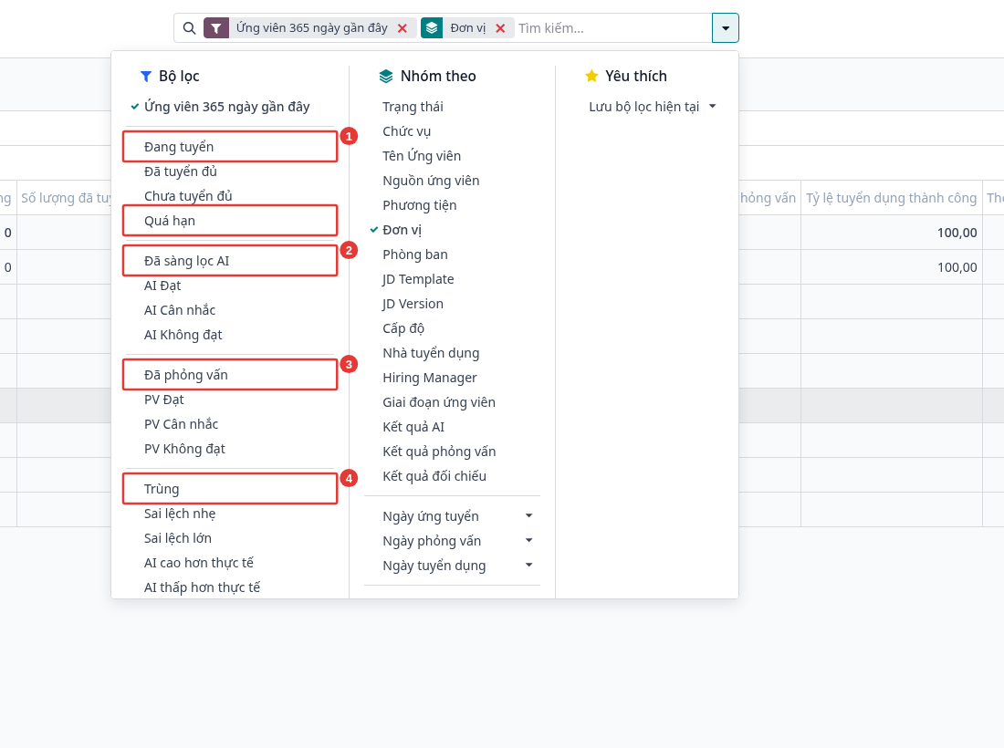Remove the Đơn vị group chip
The image size is (1004, 748).
(x=500, y=28)
